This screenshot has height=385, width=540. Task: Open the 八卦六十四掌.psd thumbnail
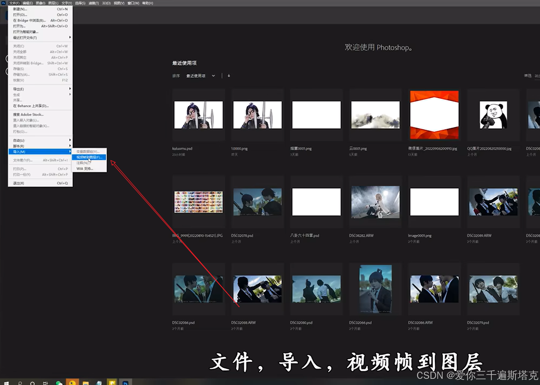(316, 202)
